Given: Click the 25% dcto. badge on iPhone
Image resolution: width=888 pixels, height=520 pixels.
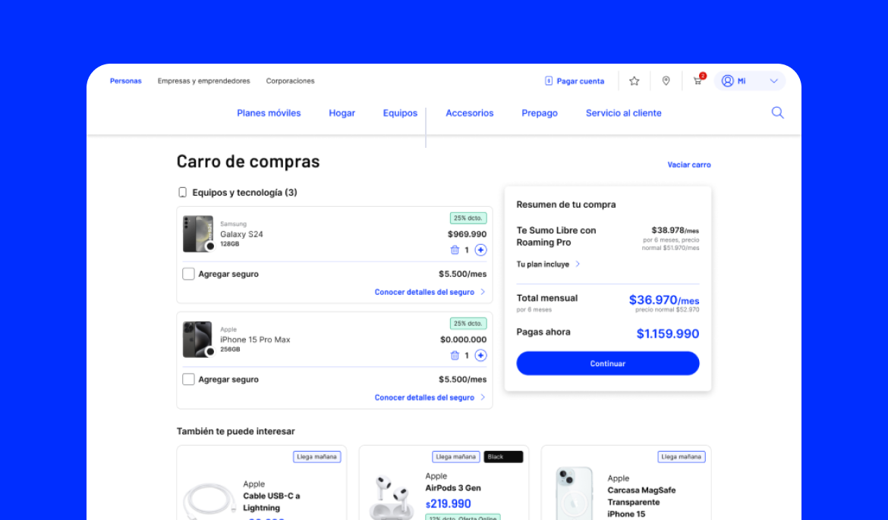Looking at the screenshot, I should [x=468, y=324].
